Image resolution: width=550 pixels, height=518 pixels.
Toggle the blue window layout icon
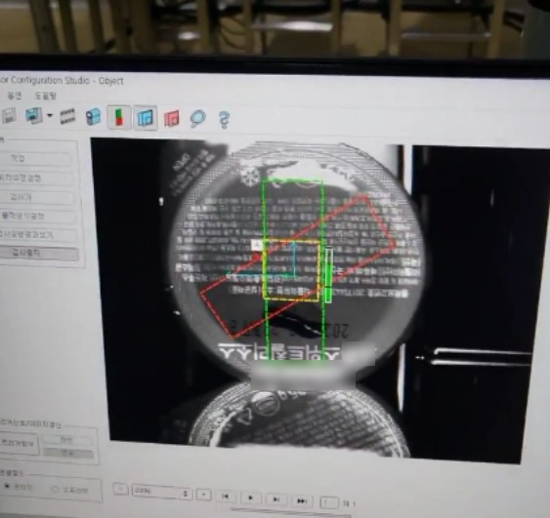coord(146,118)
